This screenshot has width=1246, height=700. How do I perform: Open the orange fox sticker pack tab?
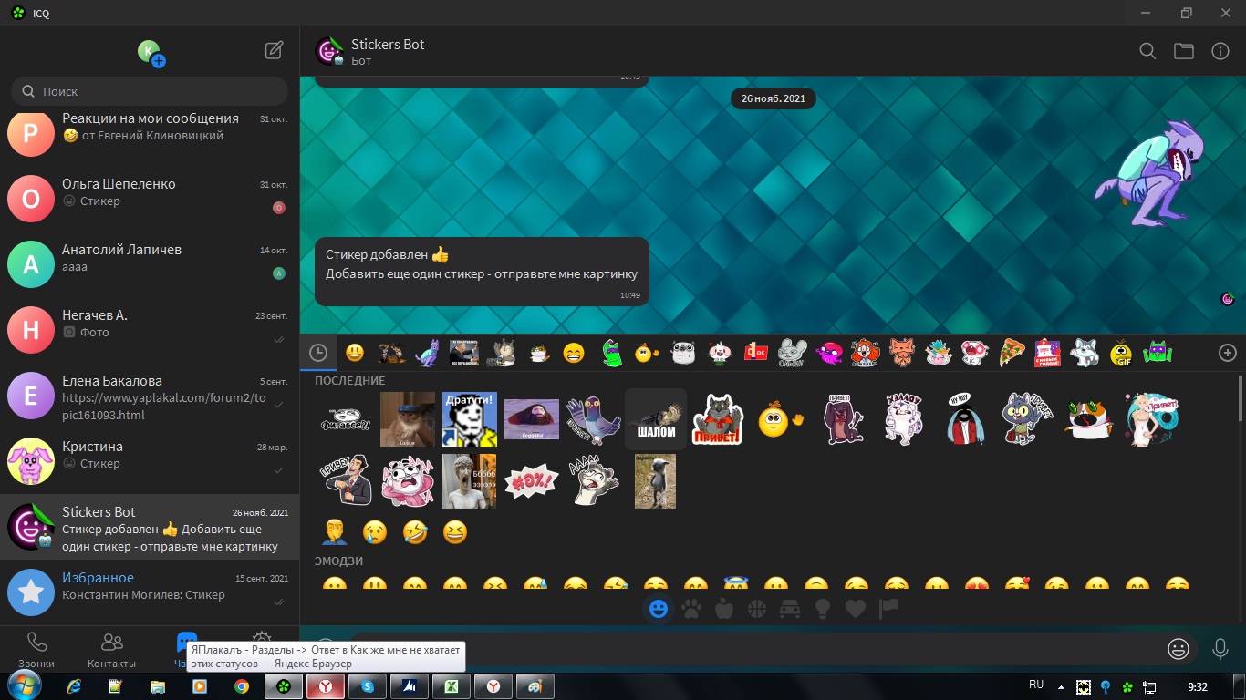click(x=902, y=353)
